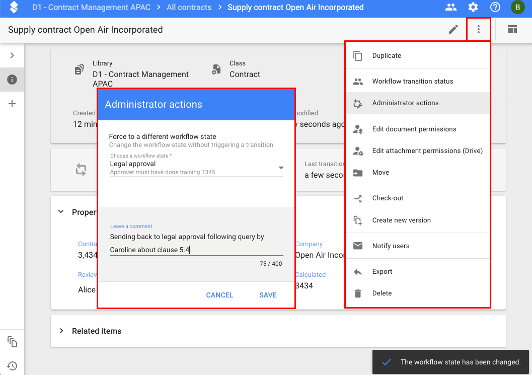Viewport: 532px width, 375px height.
Task: Click the Check-out arrows icon
Action: coord(358,198)
